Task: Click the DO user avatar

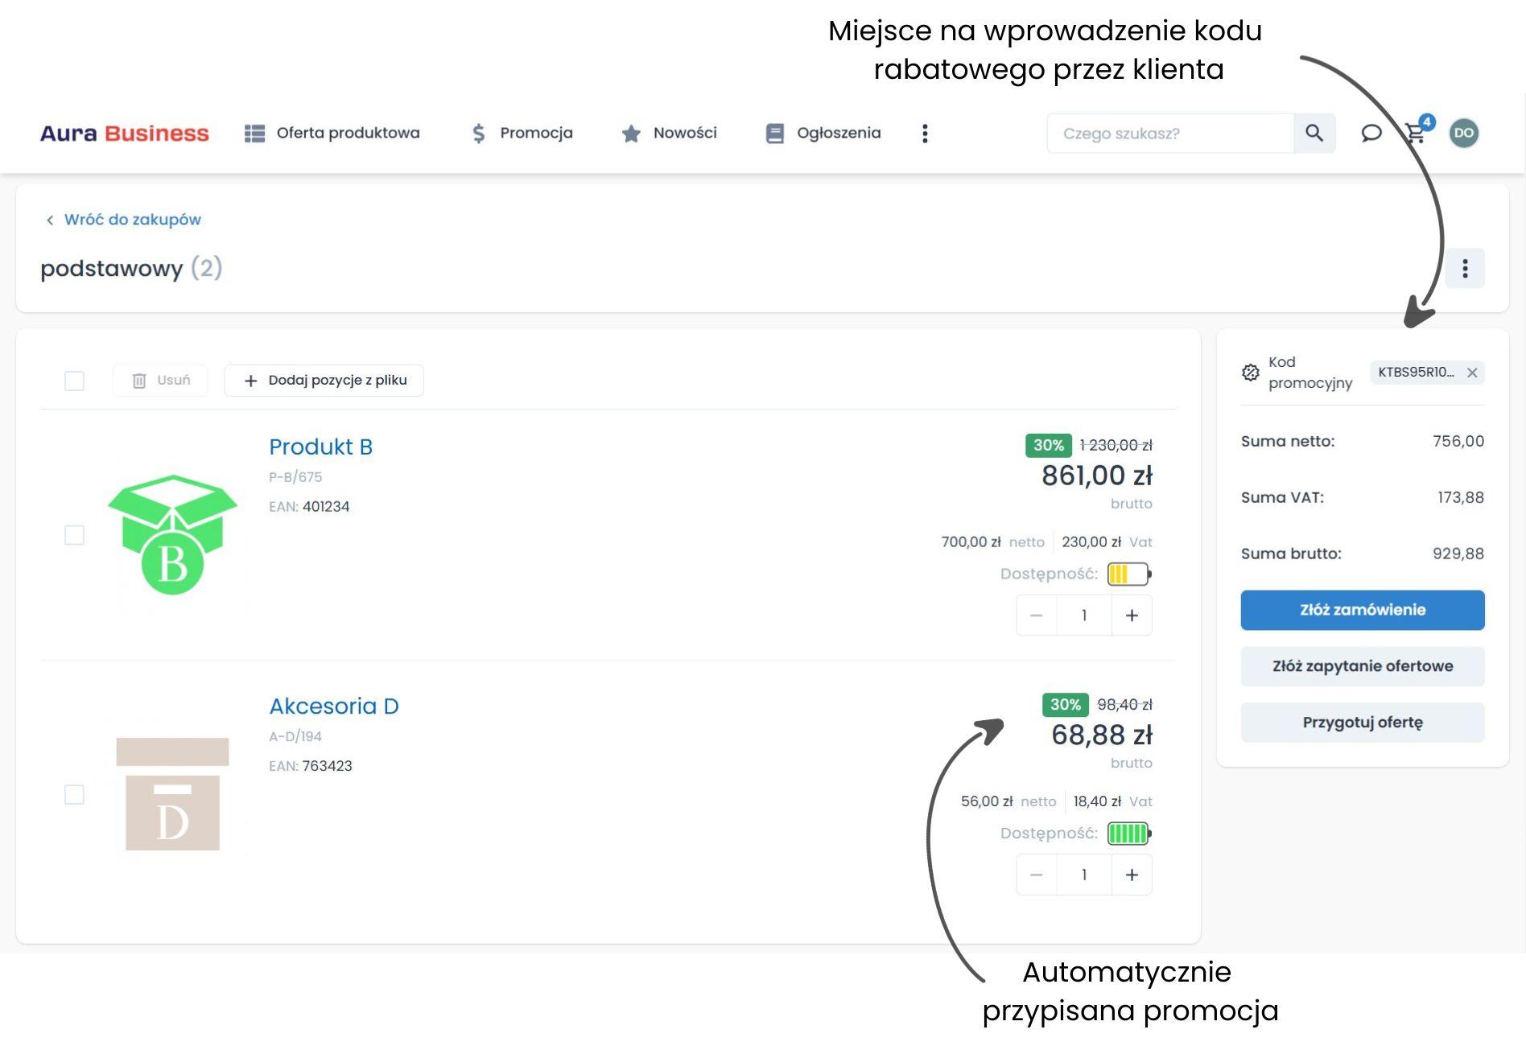Action: coord(1464,133)
